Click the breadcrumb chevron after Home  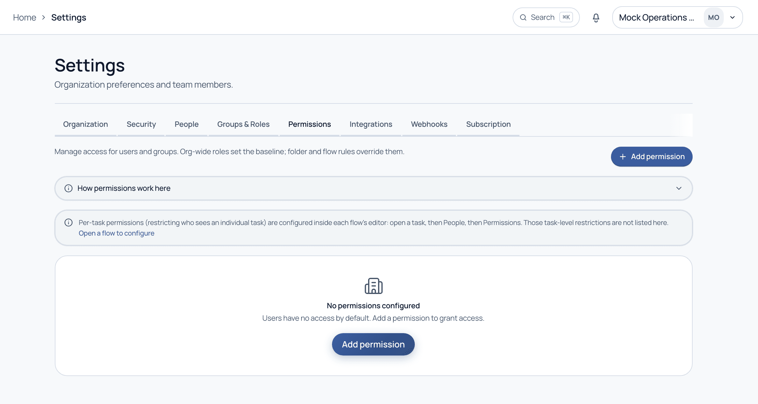click(x=44, y=17)
